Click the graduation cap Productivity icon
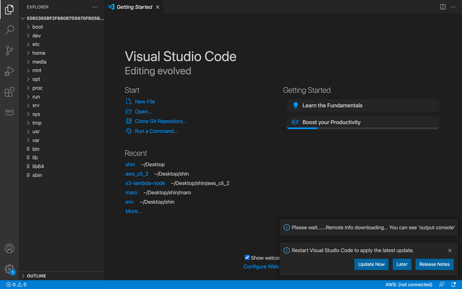This screenshot has height=289, width=462. [x=295, y=122]
